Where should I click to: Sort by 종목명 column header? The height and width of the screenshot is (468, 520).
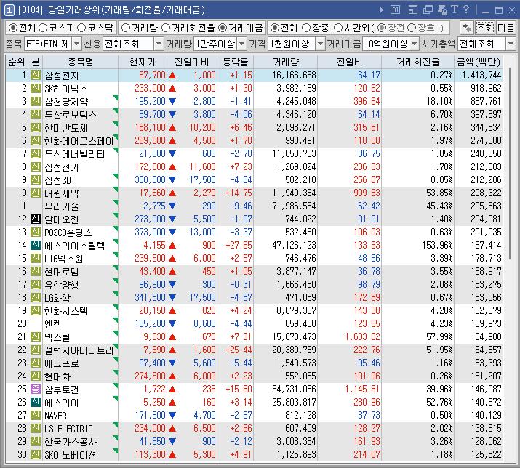(x=80, y=62)
